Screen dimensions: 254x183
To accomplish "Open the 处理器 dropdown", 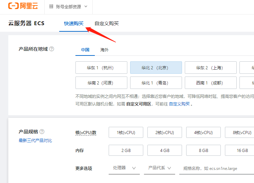I will (124, 168).
